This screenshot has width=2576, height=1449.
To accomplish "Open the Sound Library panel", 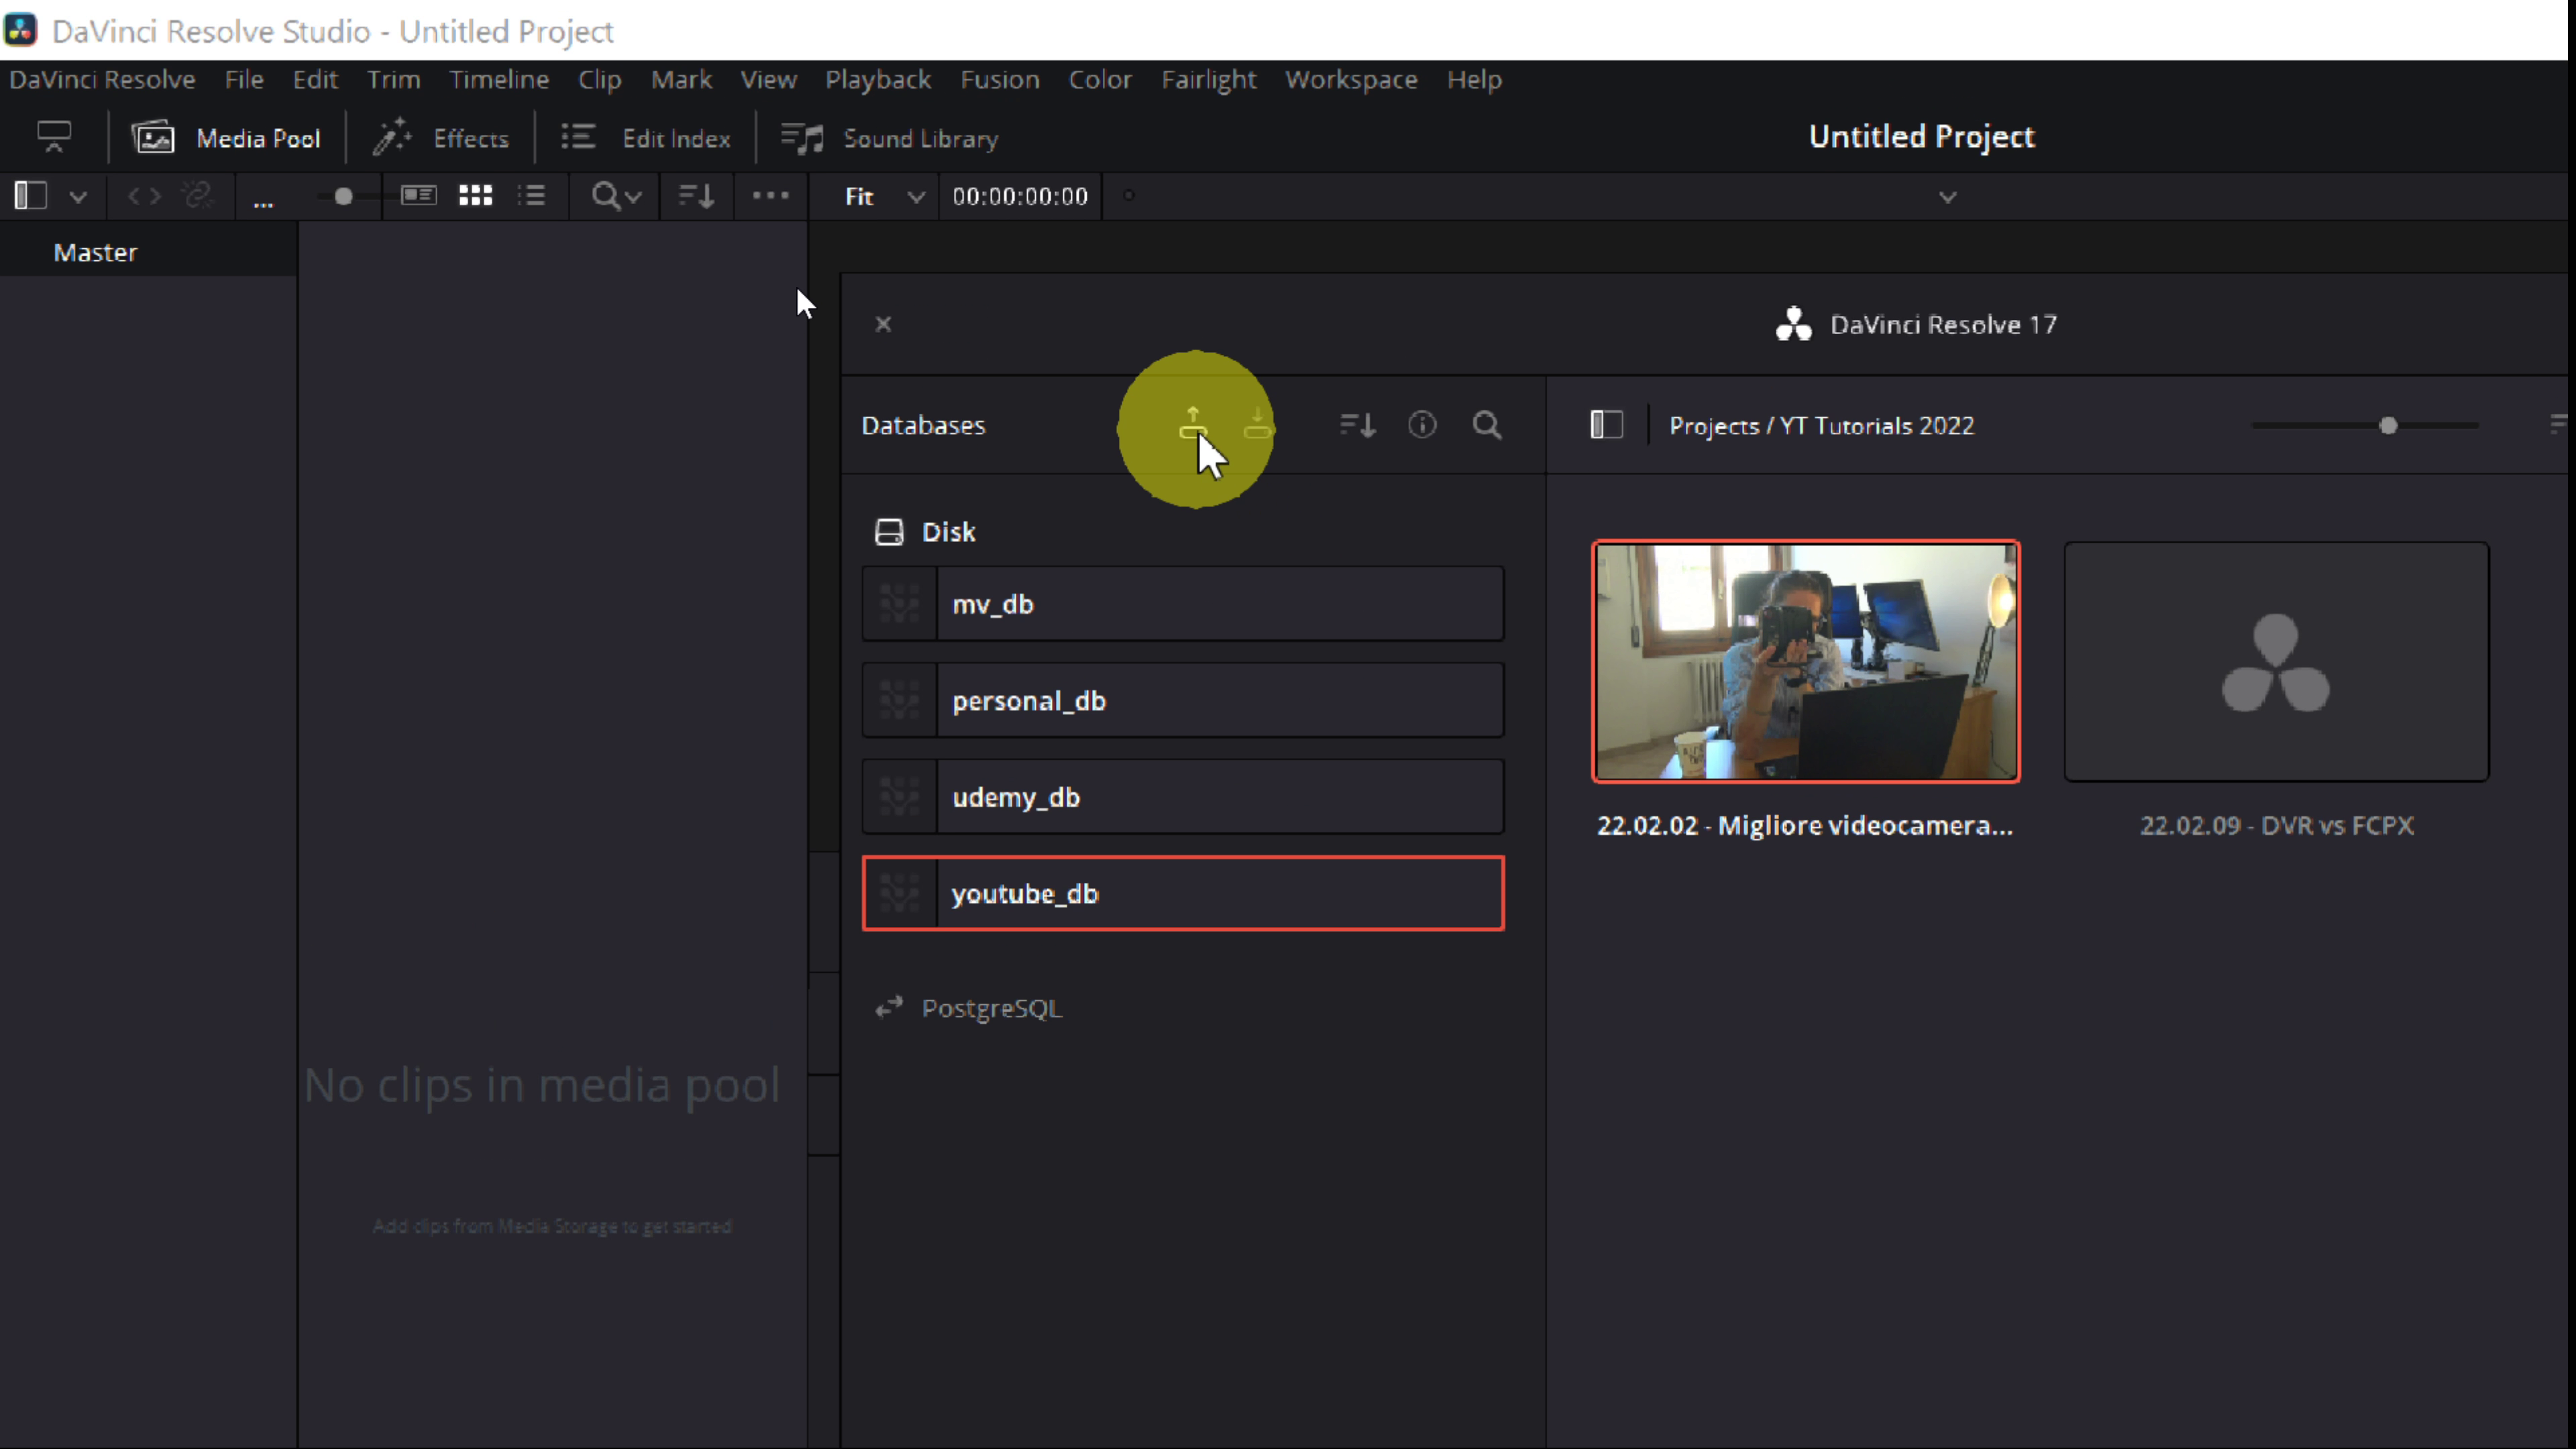I will 890,138.
